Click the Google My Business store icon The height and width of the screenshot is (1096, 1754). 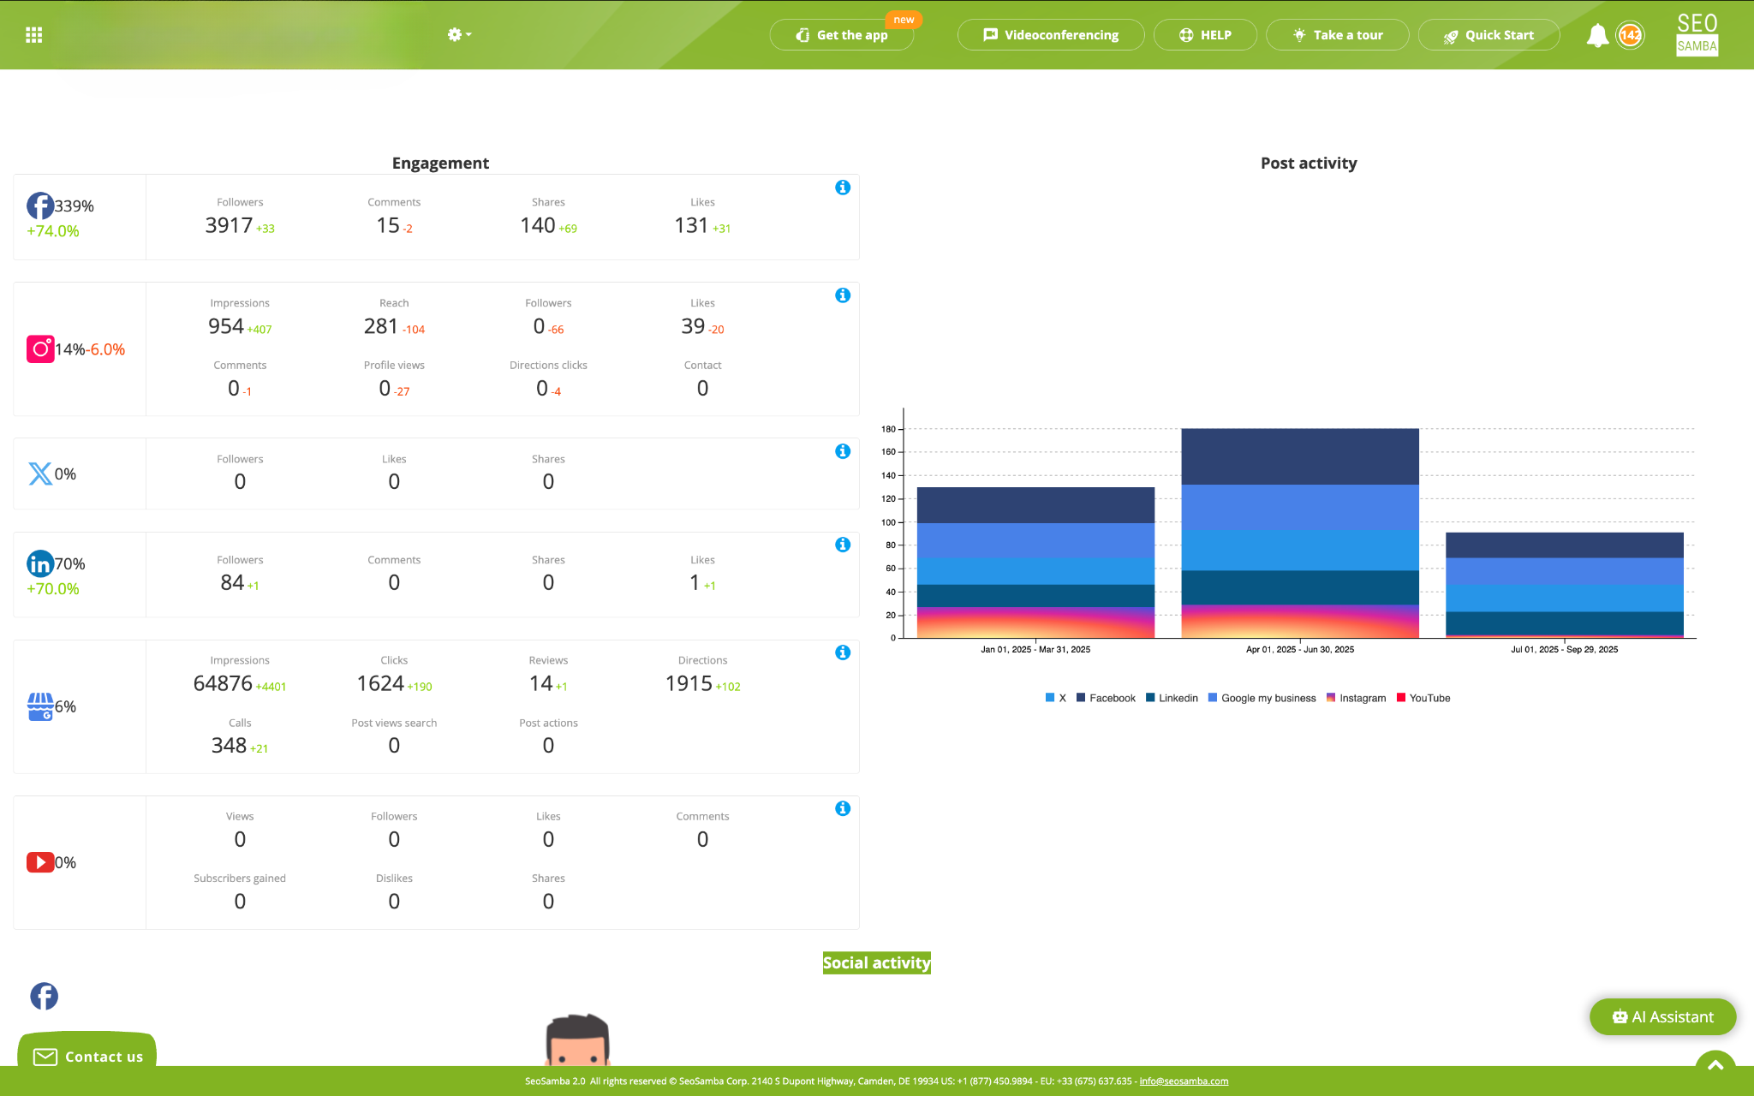click(x=40, y=706)
